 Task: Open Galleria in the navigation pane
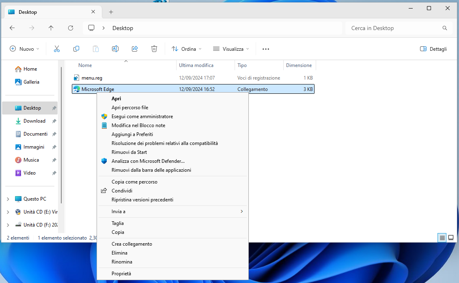[x=30, y=82]
